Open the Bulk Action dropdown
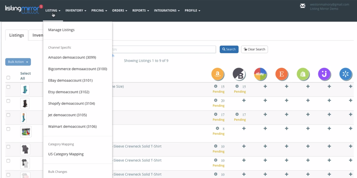This screenshot has height=178, width=357. point(18,62)
